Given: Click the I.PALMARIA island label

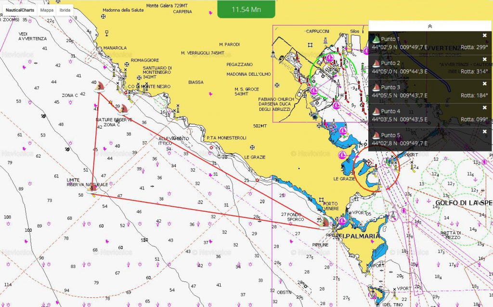Looking at the screenshot, I should tap(361, 236).
